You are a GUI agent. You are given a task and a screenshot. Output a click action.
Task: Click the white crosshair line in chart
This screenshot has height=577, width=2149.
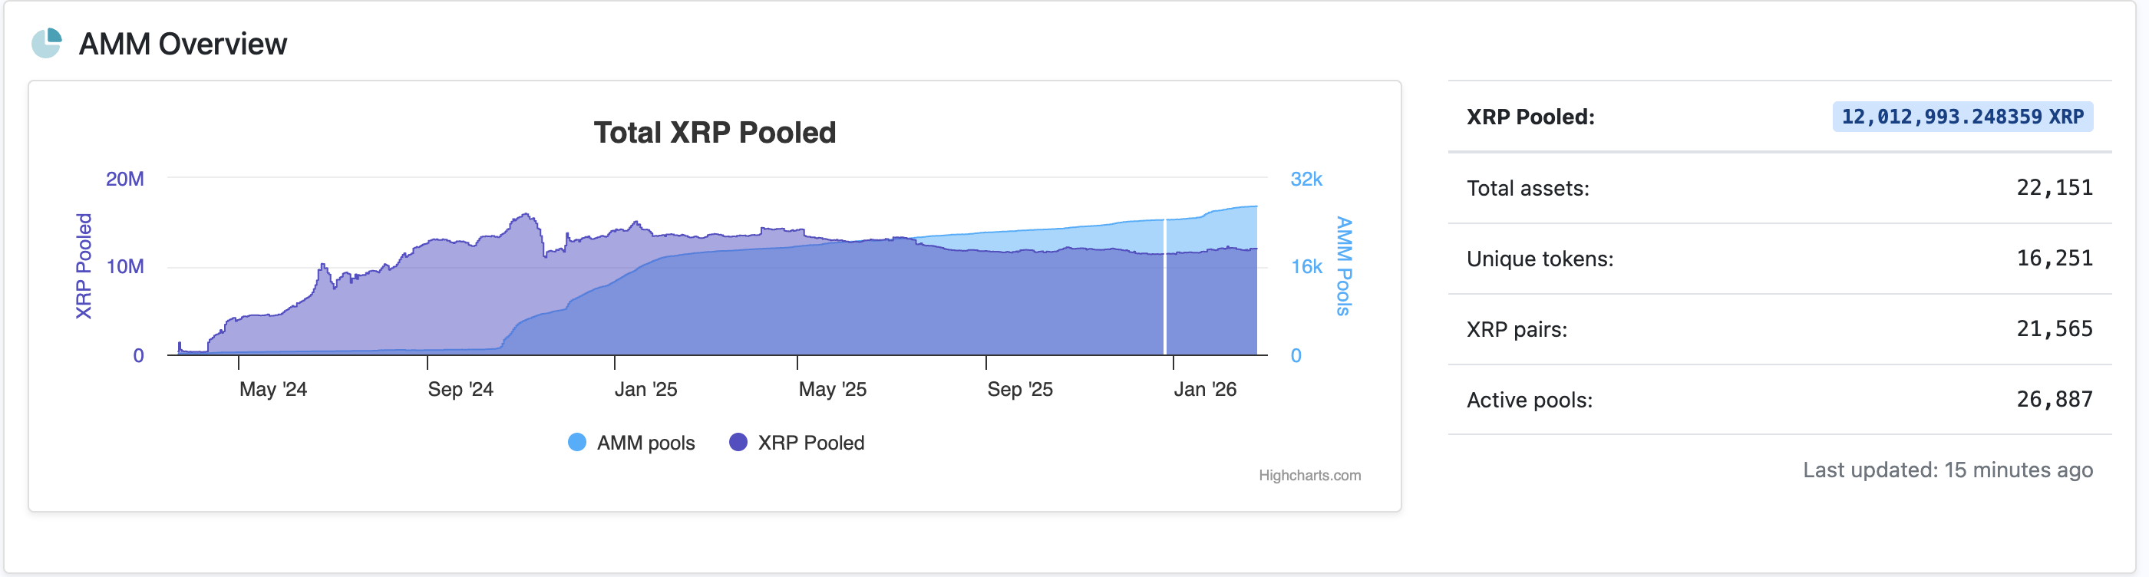[x=1164, y=292]
